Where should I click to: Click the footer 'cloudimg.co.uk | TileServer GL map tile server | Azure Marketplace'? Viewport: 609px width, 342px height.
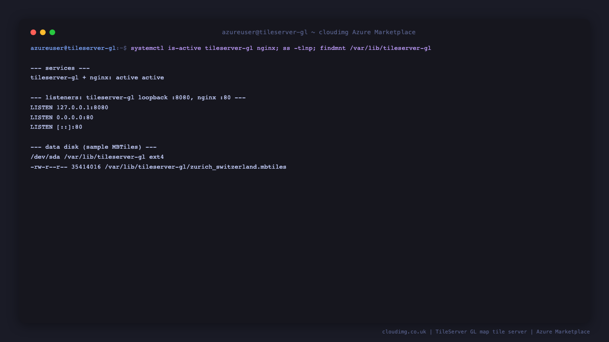(x=486, y=332)
